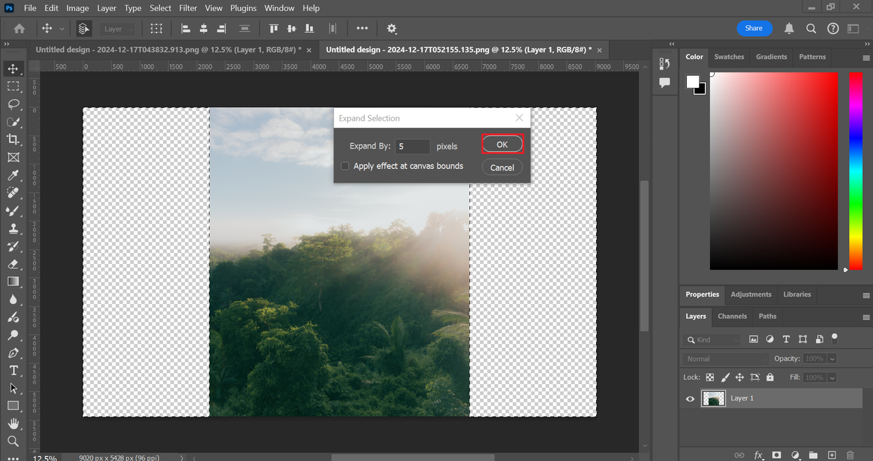Viewport: 873px width, 461px height.
Task: Click align top edges icon
Action: 274,29
